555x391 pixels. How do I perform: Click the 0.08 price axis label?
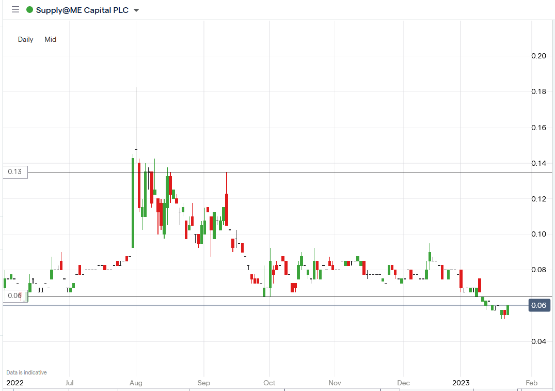(x=538, y=270)
